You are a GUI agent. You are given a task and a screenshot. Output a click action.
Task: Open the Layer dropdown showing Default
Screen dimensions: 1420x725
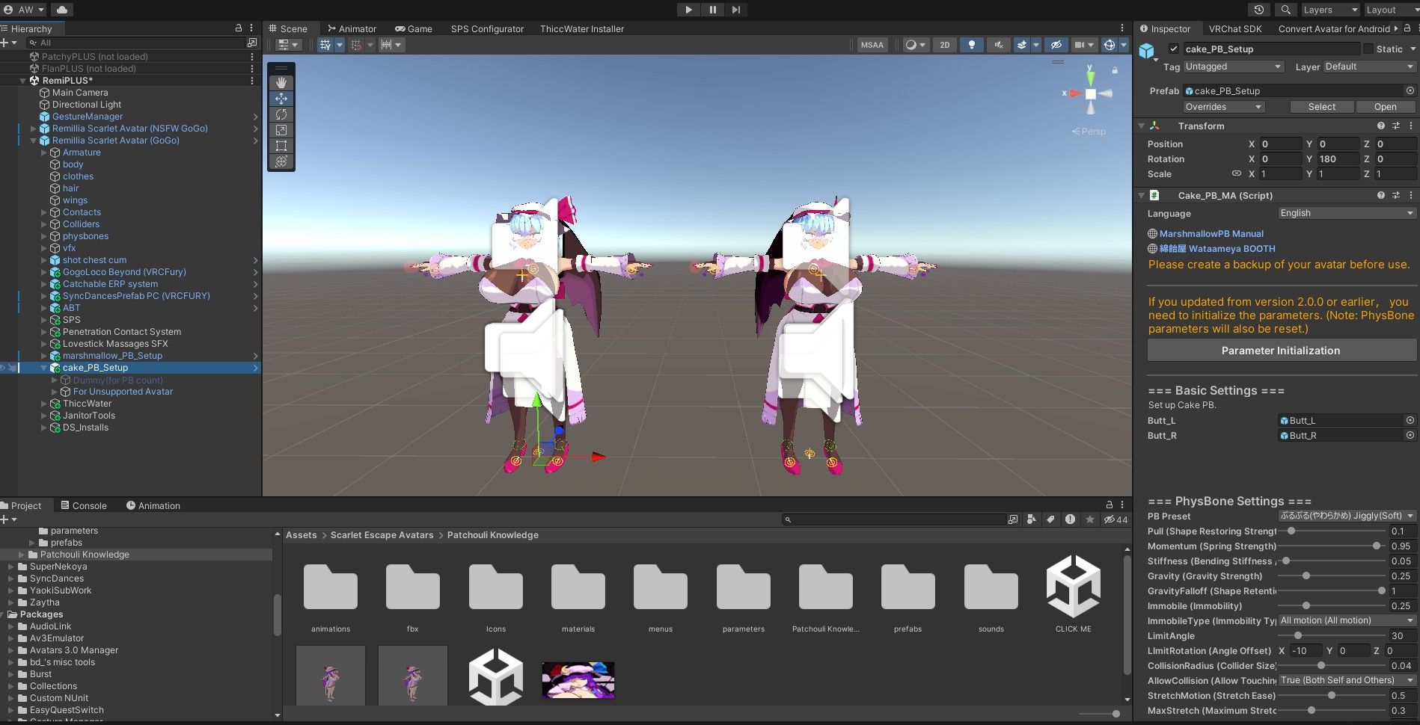1369,67
